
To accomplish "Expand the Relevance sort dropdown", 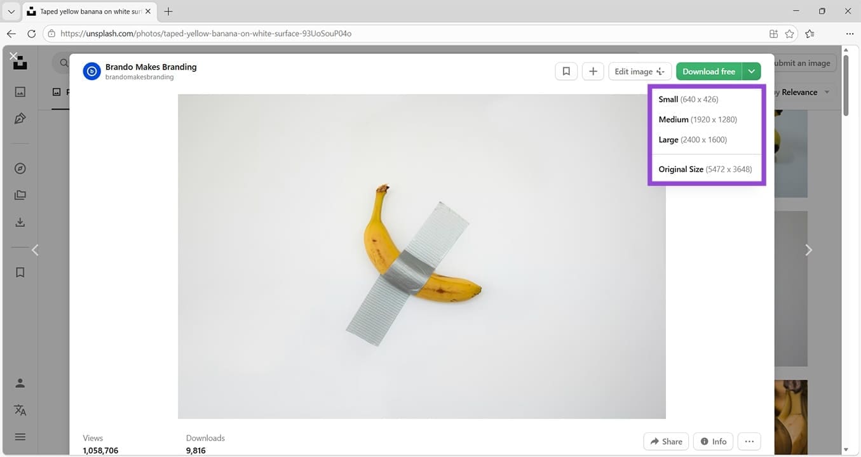I will pyautogui.click(x=827, y=92).
